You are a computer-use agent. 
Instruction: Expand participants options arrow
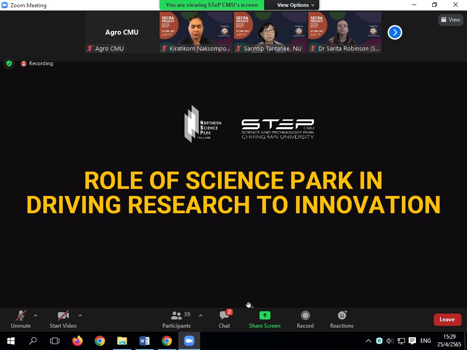point(201,315)
